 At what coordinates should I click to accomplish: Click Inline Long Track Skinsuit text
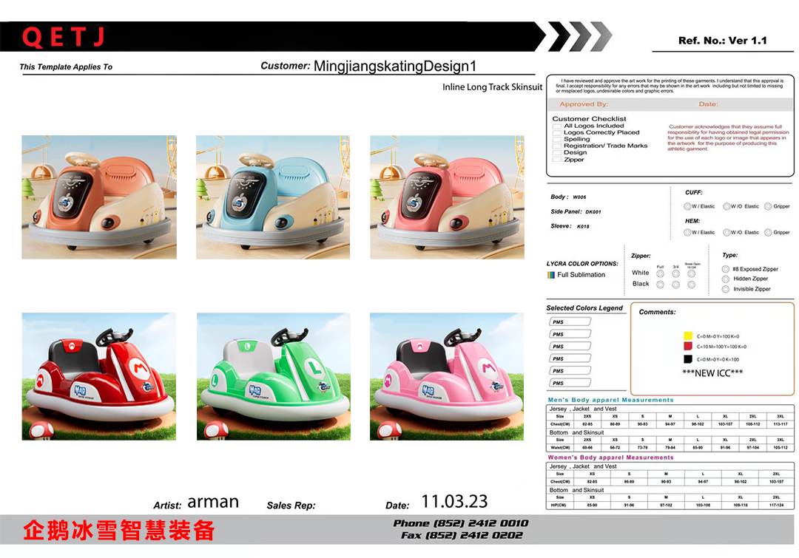coord(492,87)
